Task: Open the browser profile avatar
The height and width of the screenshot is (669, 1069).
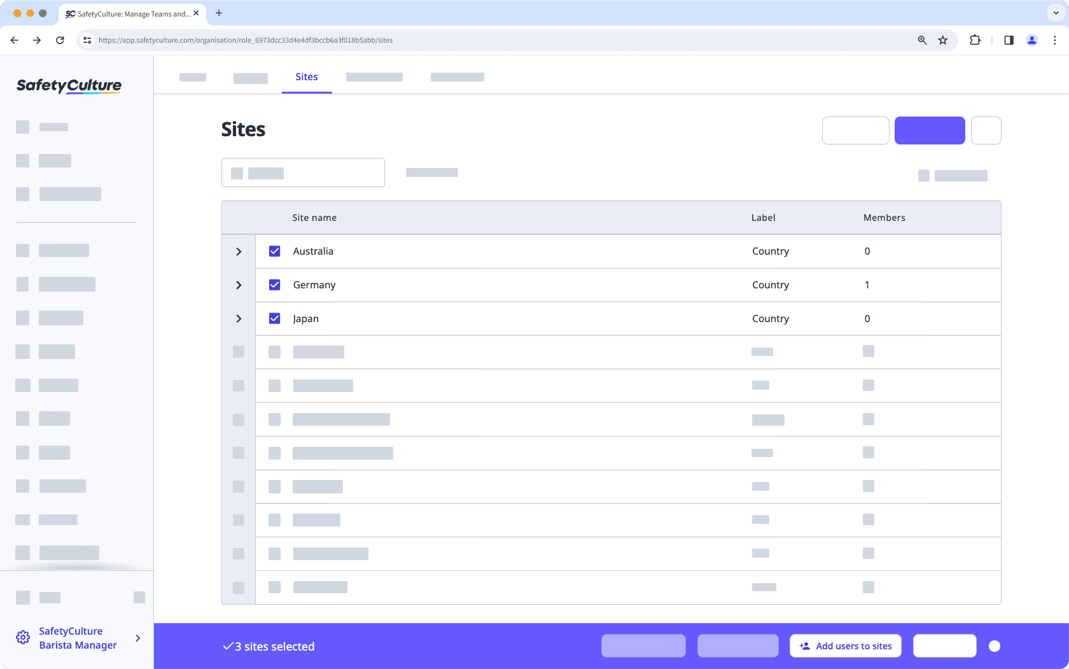Action: 1031,39
